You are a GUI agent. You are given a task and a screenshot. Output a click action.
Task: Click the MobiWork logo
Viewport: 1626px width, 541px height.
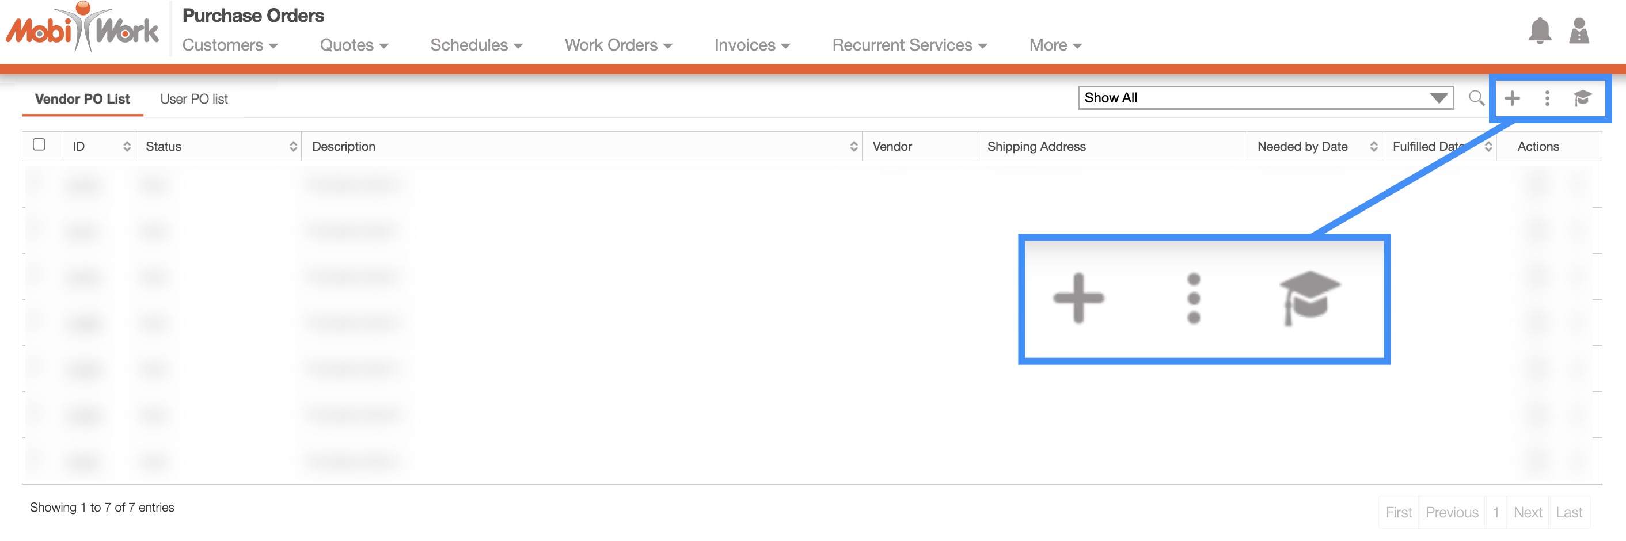[82, 28]
